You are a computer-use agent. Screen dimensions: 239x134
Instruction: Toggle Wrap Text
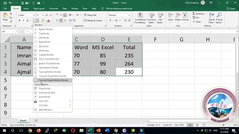90,15
